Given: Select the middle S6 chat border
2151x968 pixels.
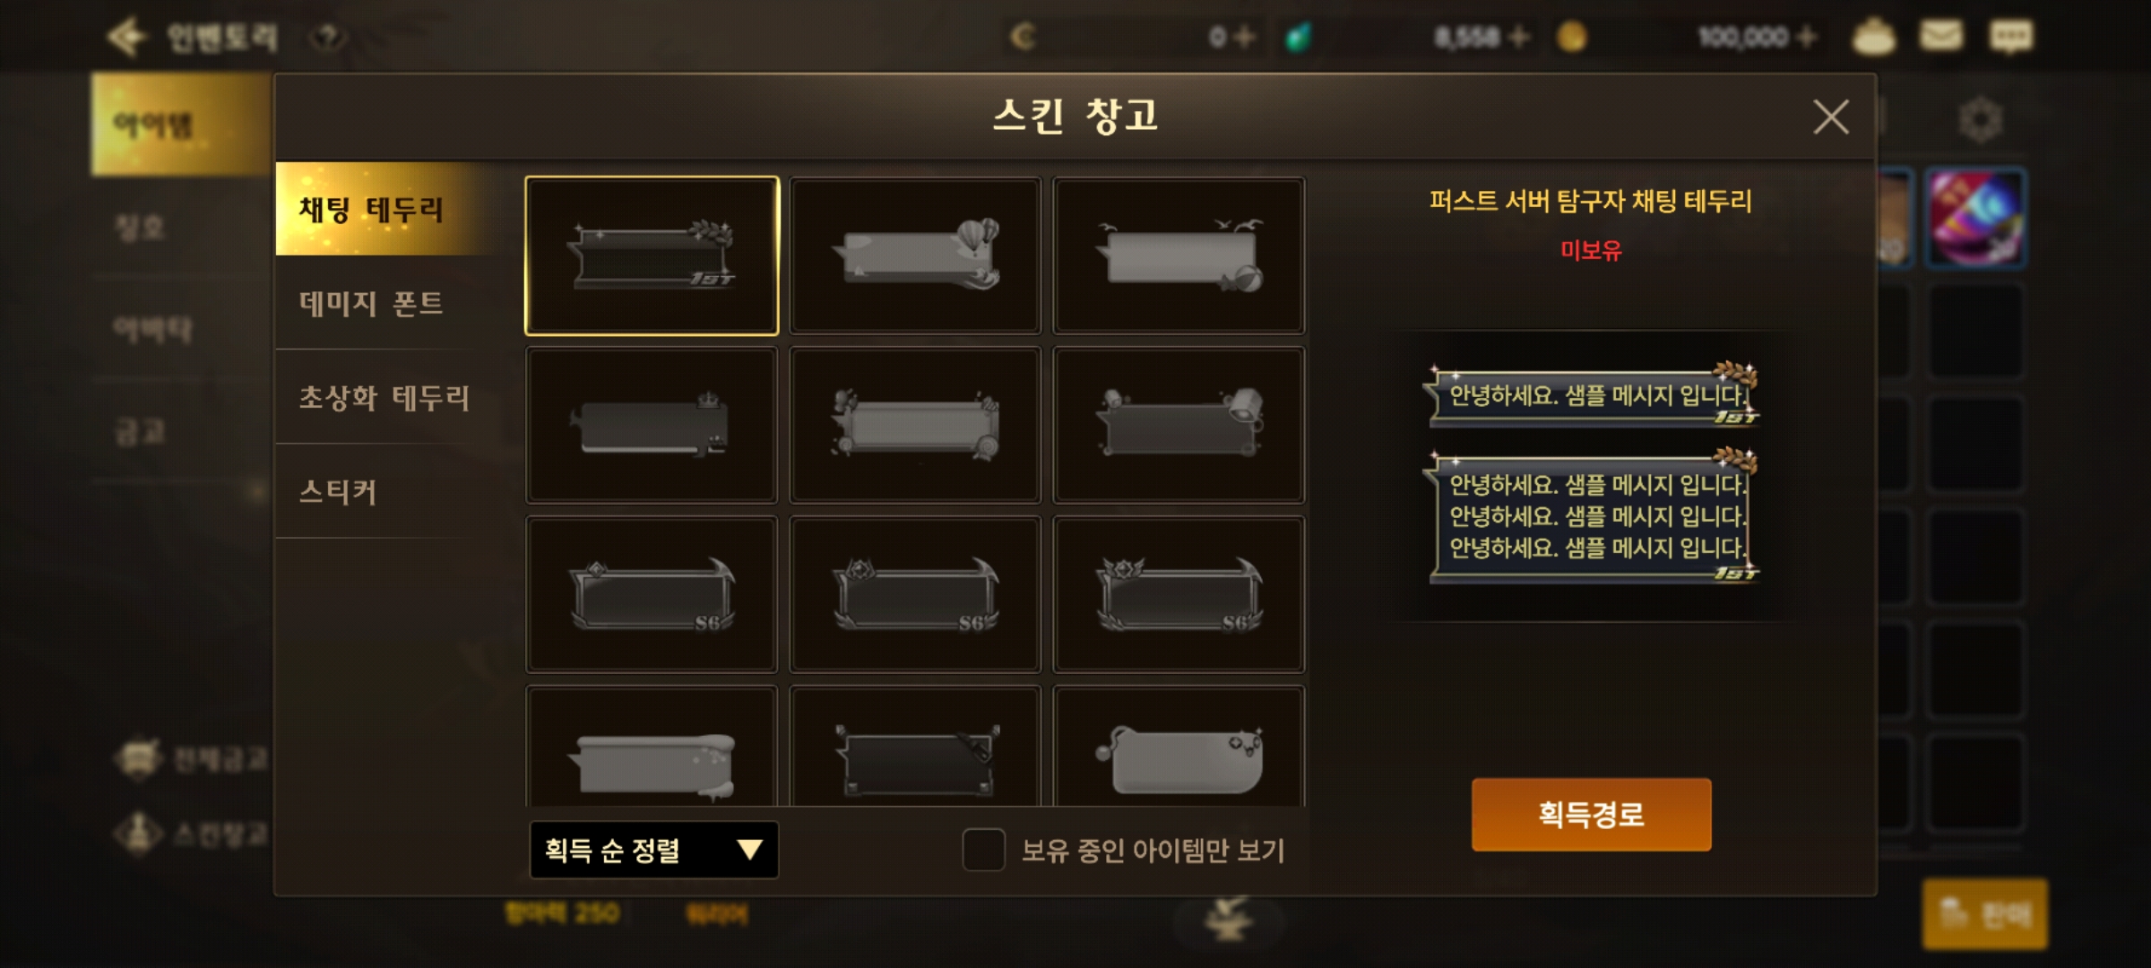Looking at the screenshot, I should coord(915,593).
